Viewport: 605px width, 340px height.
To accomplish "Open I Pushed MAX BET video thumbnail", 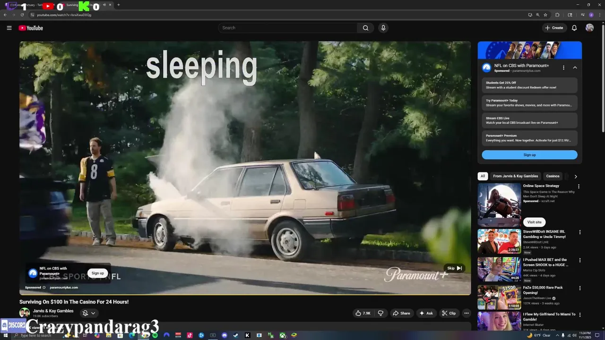I will (499, 269).
